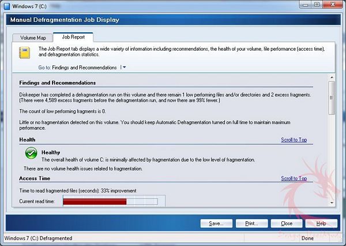Switch to the Volume Map tab
Screen dimensions: 346x246
click(x=33, y=38)
